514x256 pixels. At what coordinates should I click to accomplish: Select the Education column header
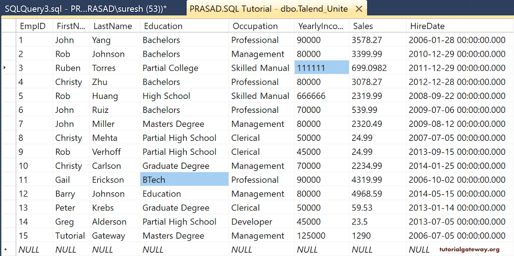tap(163, 26)
